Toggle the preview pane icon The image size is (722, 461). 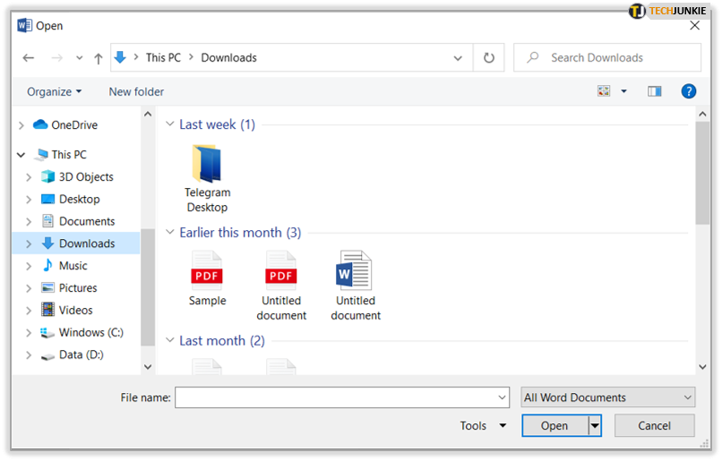(655, 91)
